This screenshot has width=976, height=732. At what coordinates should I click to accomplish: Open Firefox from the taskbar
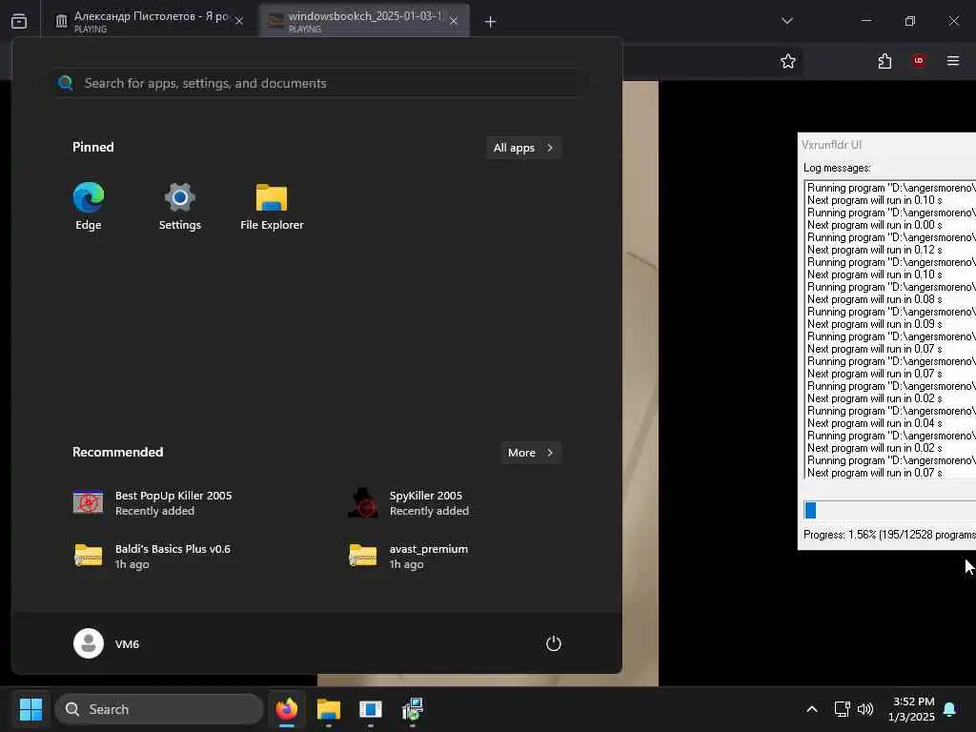287,709
